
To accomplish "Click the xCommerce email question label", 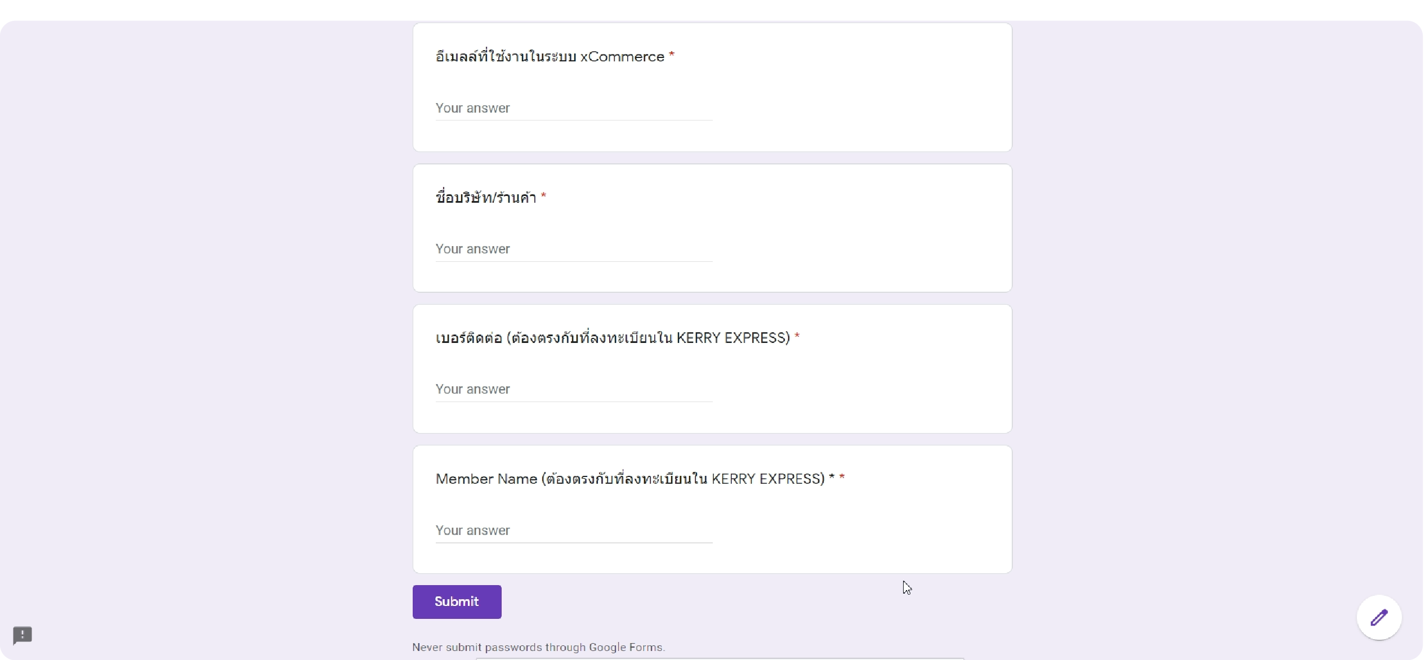I will coord(550,56).
